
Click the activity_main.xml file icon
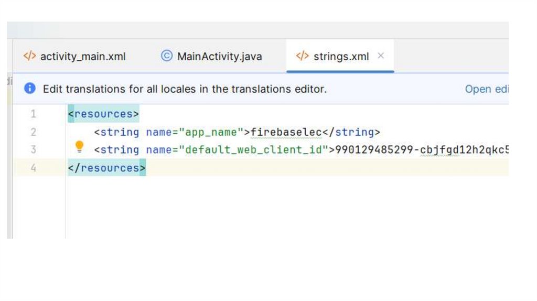pos(30,56)
